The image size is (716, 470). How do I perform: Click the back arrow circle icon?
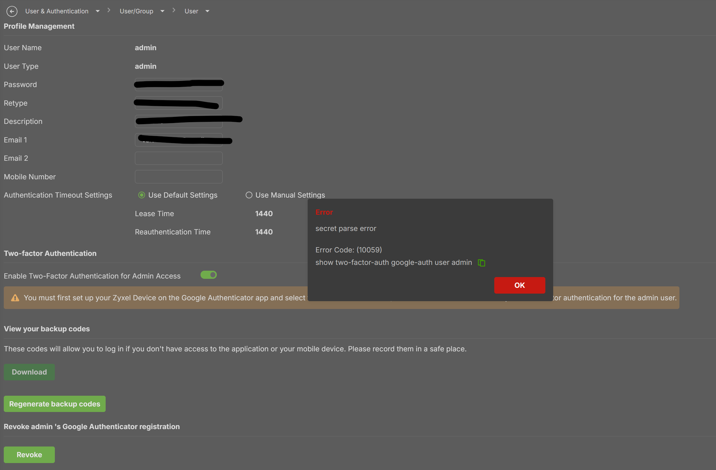coord(12,11)
